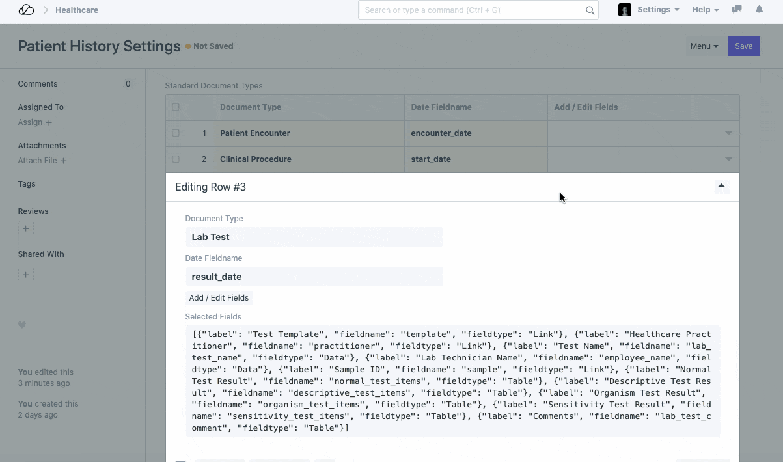Open the Settings menu
The image size is (783, 462).
(x=657, y=10)
